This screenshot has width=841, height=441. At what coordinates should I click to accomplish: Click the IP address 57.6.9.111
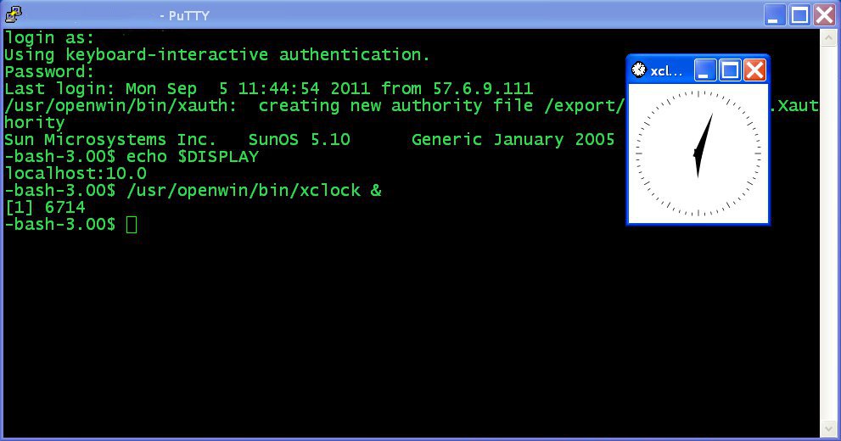click(483, 88)
